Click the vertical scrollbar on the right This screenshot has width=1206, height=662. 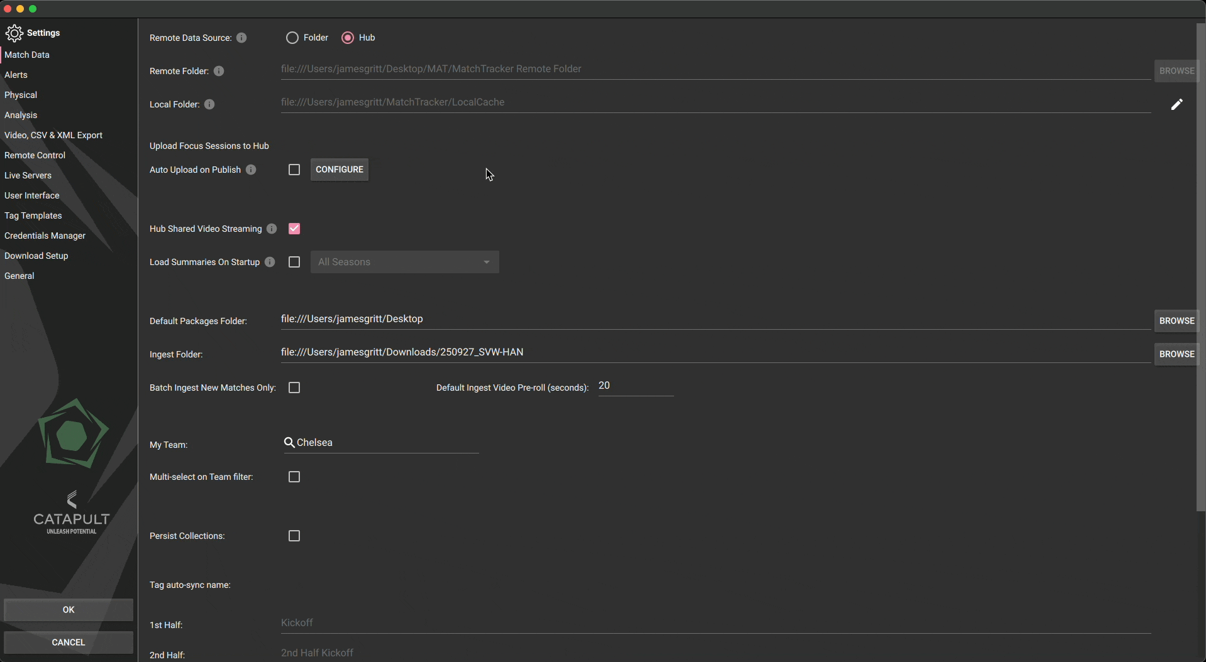1201,267
